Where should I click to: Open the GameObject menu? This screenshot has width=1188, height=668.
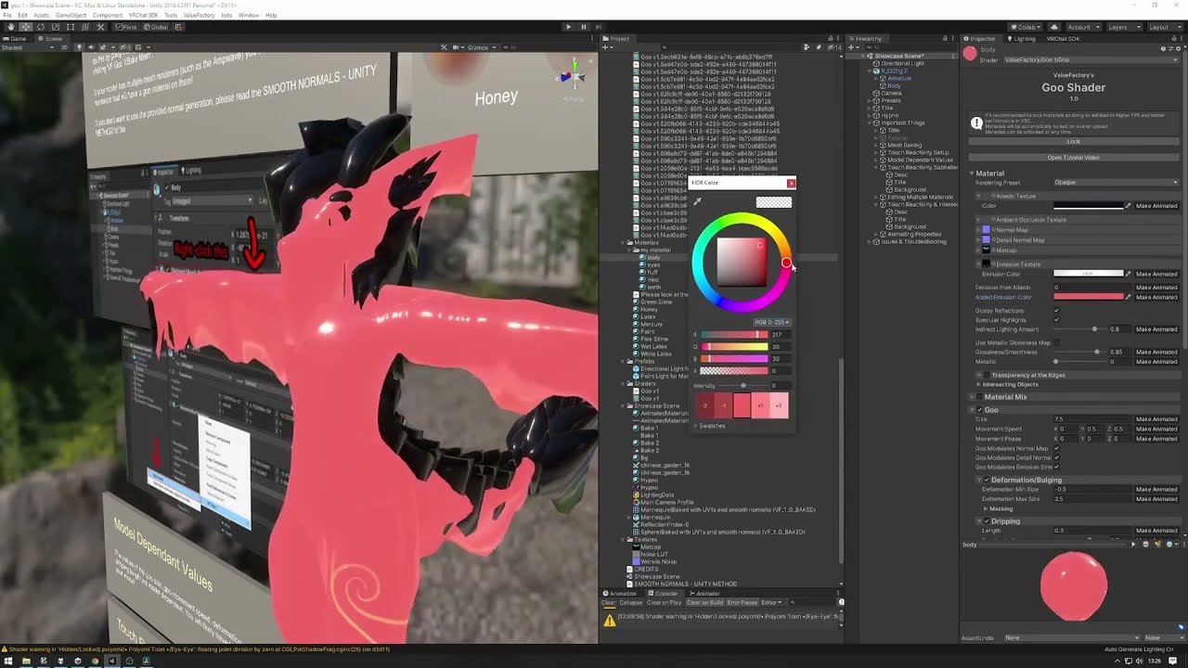tap(71, 15)
